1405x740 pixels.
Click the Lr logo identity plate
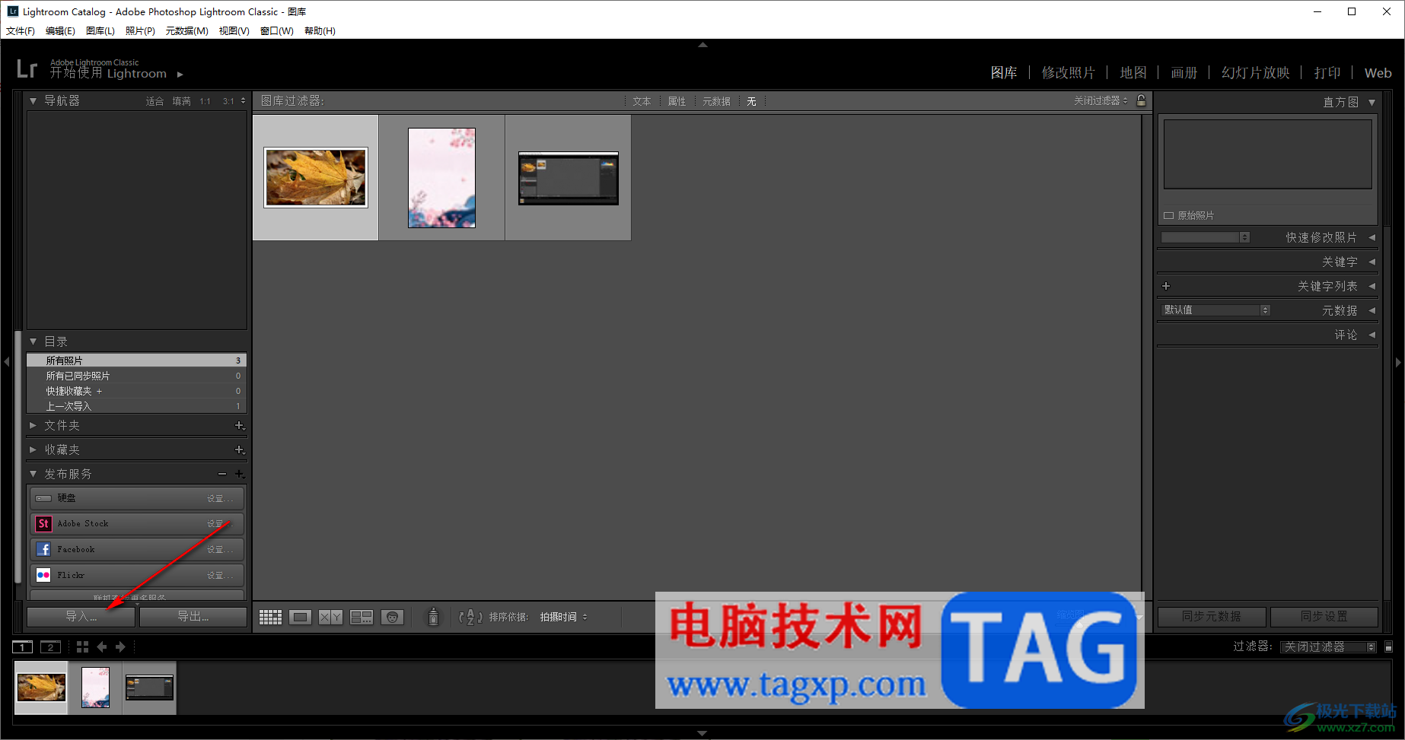coord(27,68)
